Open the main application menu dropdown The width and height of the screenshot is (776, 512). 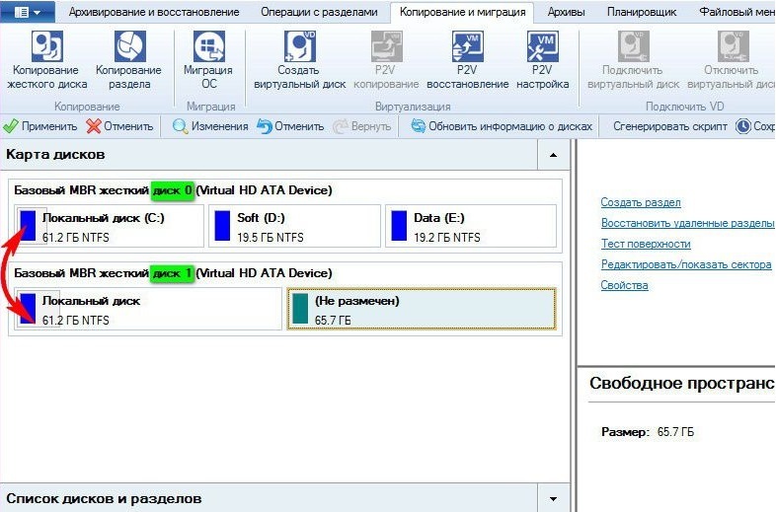coord(28,12)
